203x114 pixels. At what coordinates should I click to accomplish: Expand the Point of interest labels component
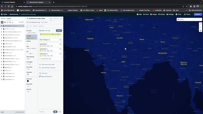click(x=2, y=32)
